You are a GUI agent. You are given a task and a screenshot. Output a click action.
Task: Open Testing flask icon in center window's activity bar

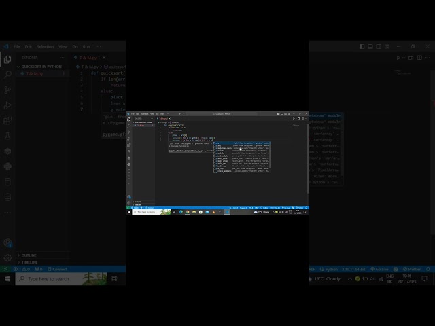(128, 151)
